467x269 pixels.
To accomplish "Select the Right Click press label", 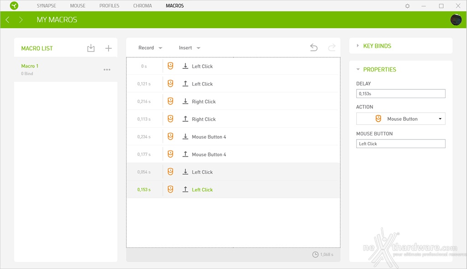I will [204, 102].
